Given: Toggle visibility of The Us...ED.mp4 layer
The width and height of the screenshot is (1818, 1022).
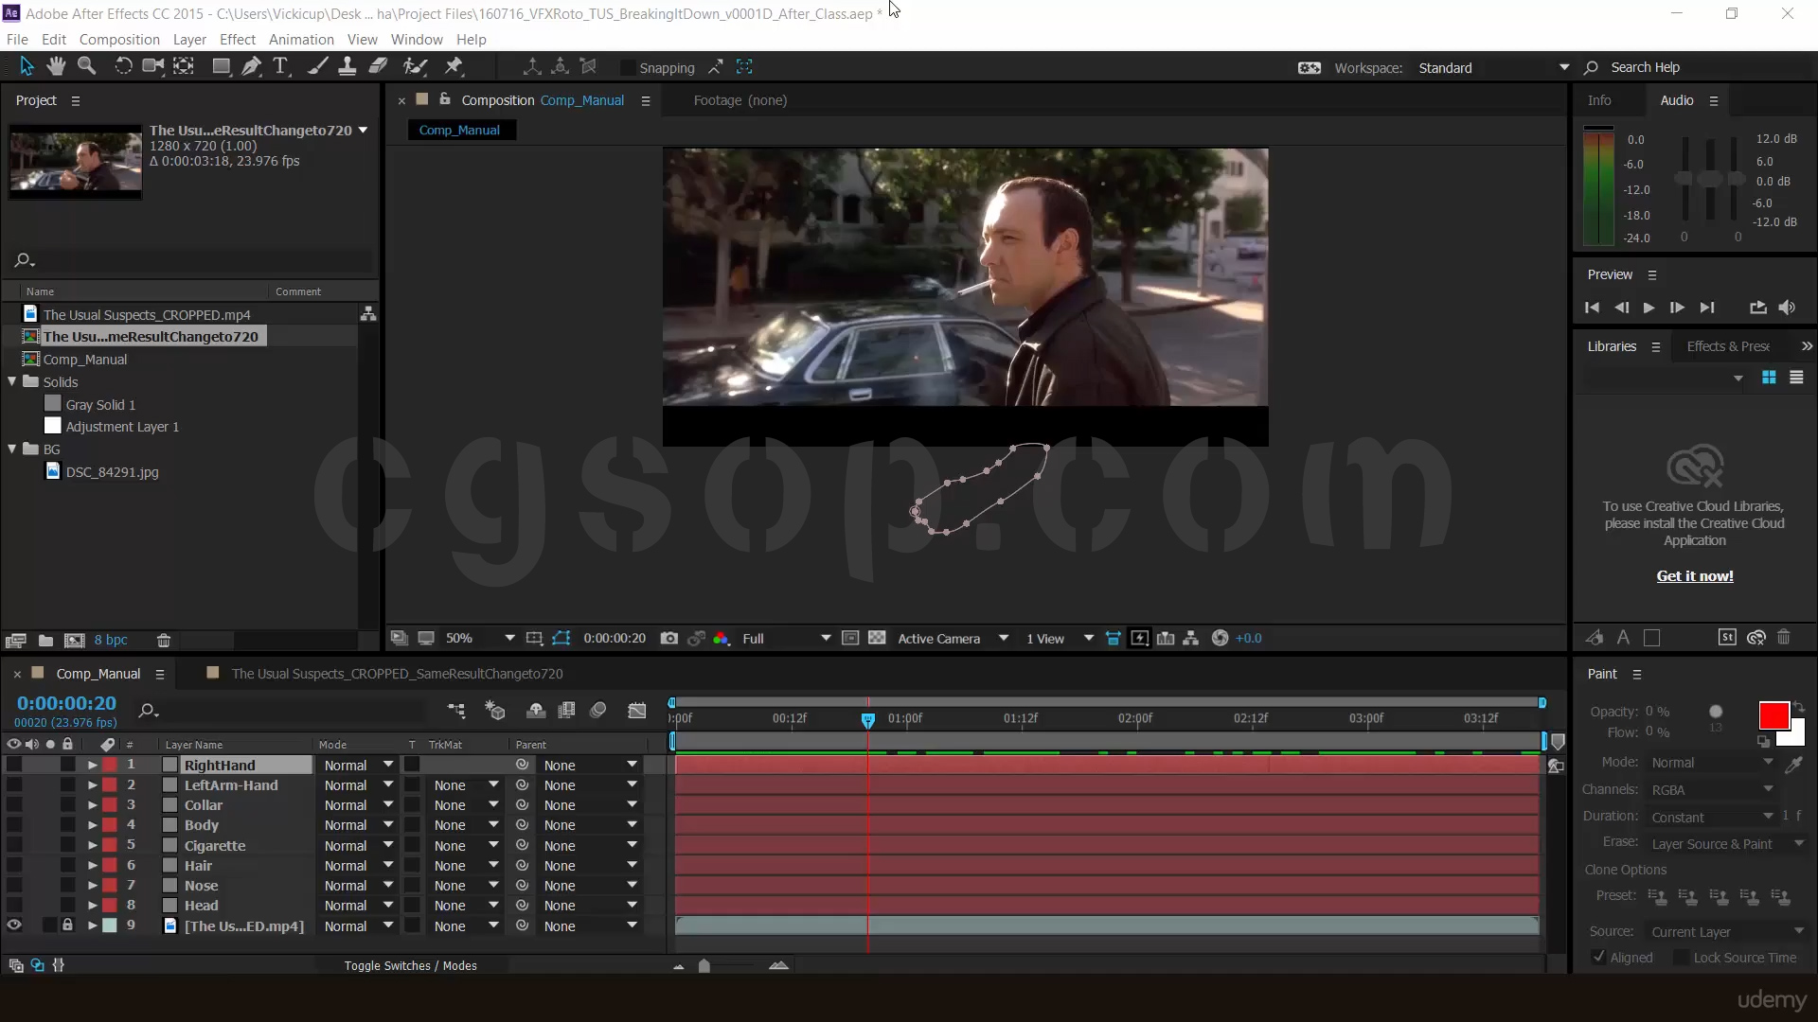Looking at the screenshot, I should tap(14, 925).
